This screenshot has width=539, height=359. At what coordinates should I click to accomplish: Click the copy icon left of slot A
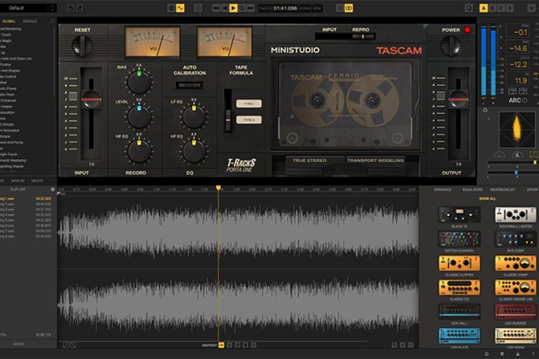(x=469, y=8)
